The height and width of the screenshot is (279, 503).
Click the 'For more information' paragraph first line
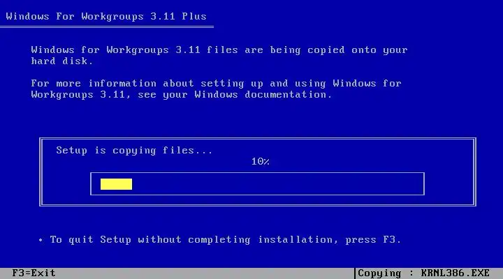click(x=216, y=84)
